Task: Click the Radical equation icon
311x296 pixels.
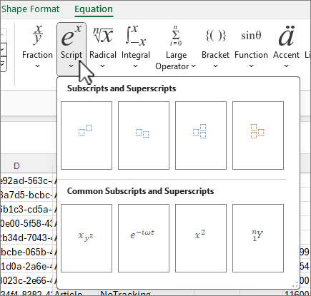Action: click(103, 36)
